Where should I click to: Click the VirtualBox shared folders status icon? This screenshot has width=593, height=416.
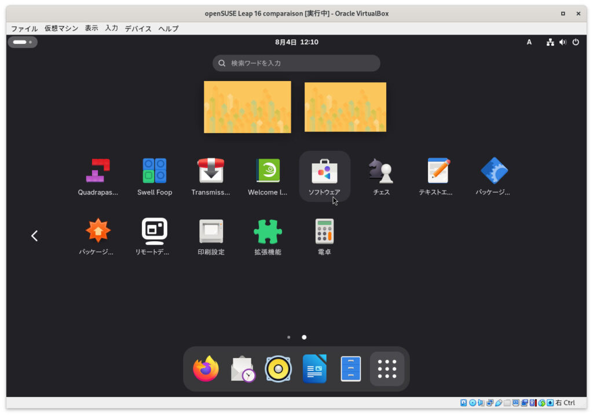tap(507, 403)
